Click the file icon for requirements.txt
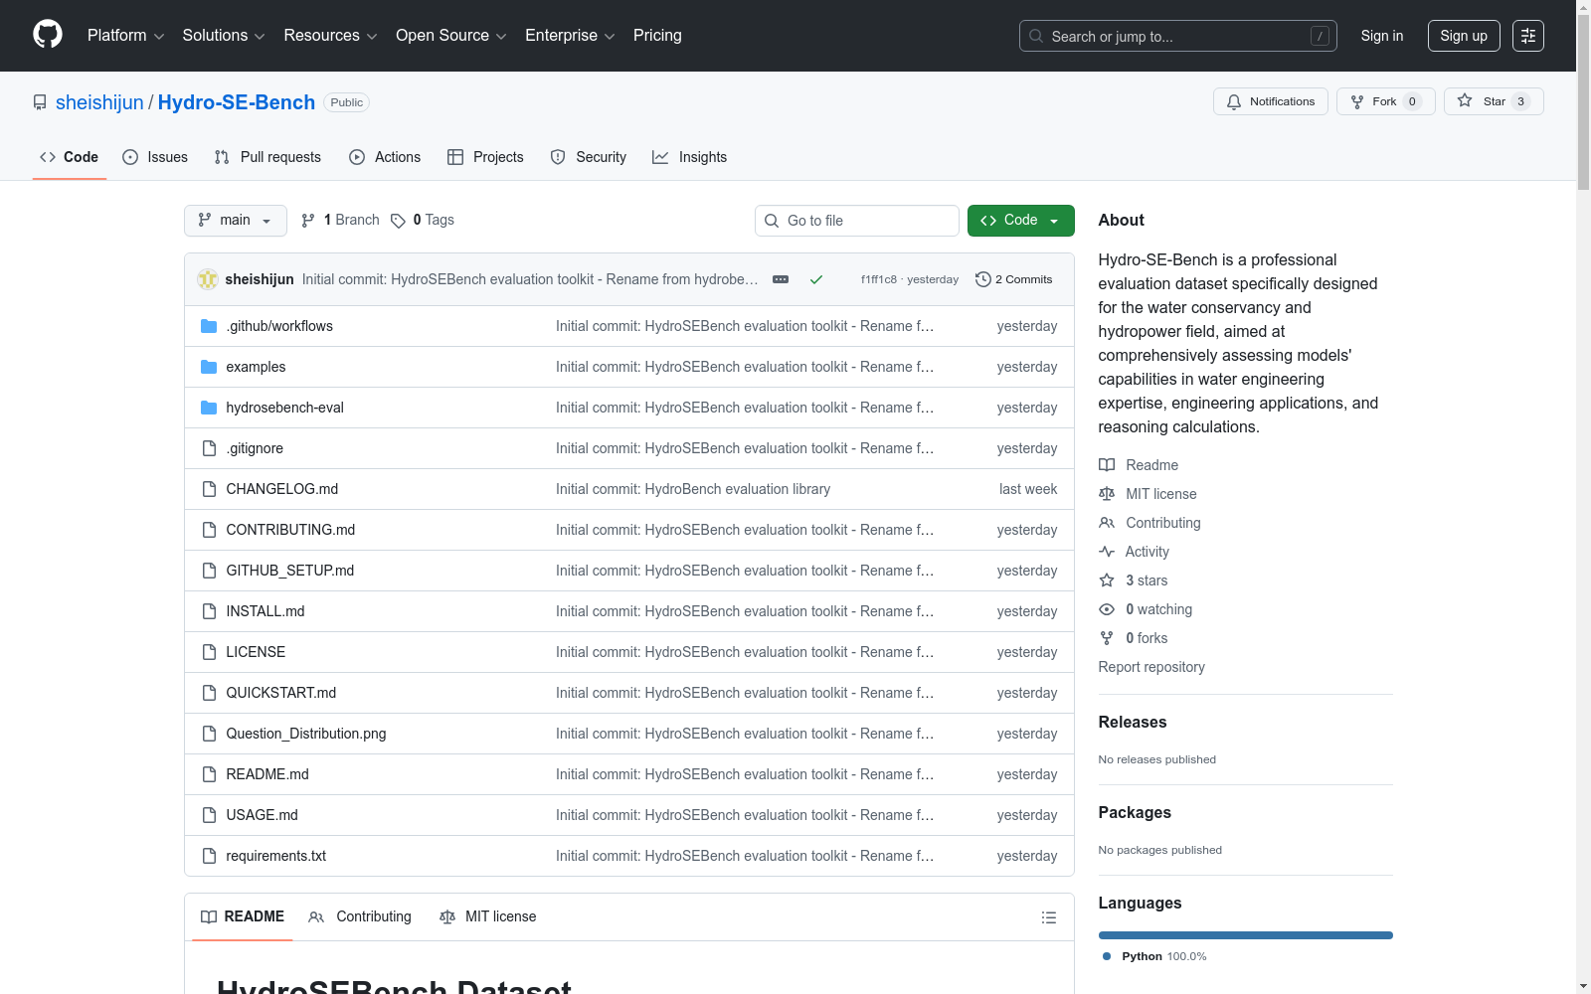The height and width of the screenshot is (994, 1591). tap(209, 856)
